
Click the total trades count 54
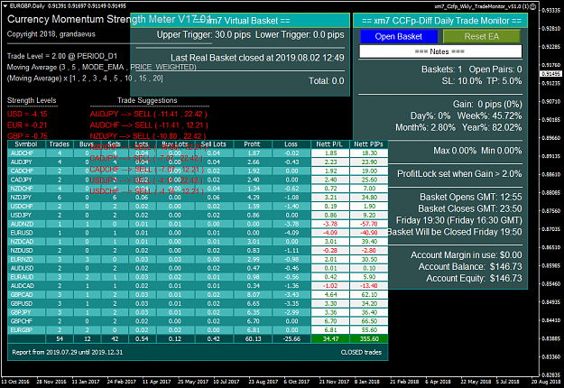[x=60, y=338]
